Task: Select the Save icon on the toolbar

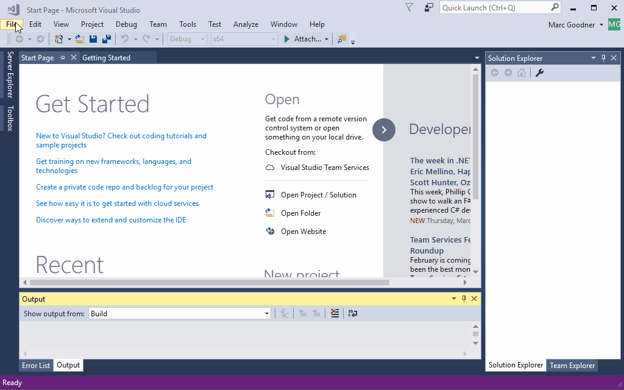Action: tap(93, 38)
